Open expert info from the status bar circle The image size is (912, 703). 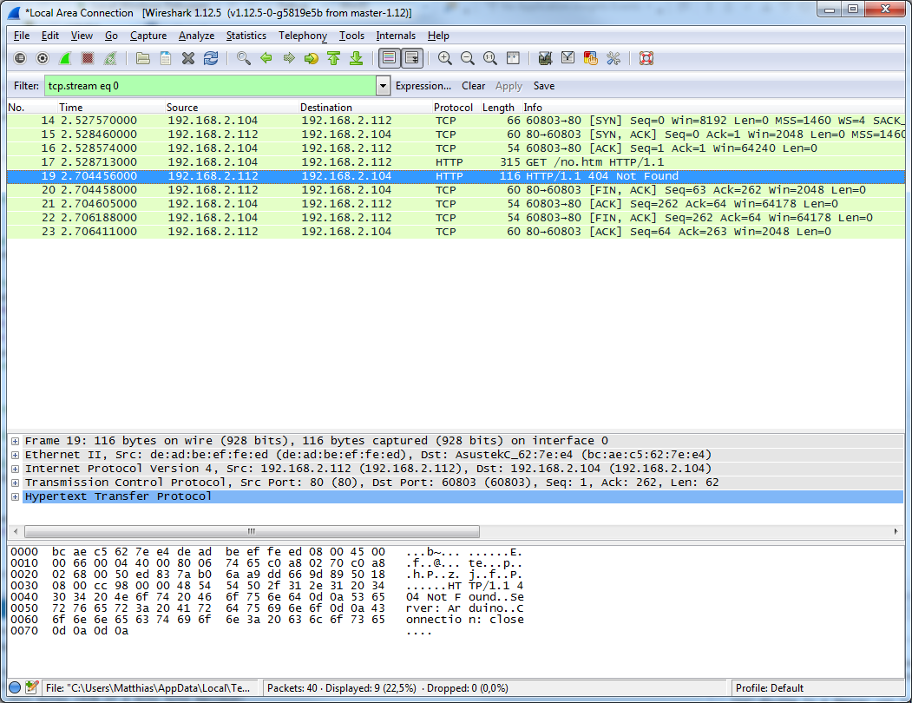click(15, 688)
